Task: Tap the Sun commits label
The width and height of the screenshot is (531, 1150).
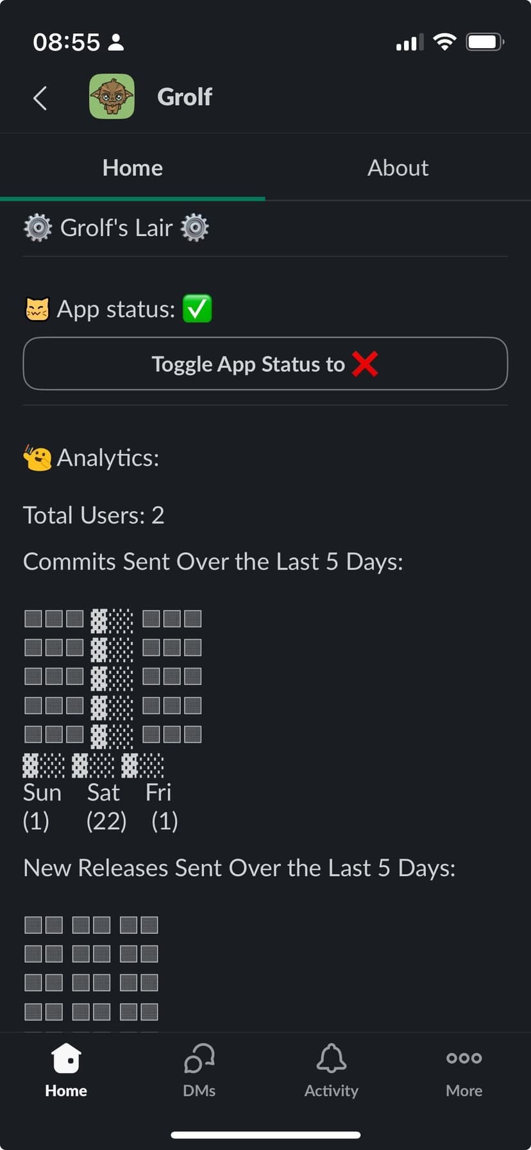Action: [x=42, y=793]
